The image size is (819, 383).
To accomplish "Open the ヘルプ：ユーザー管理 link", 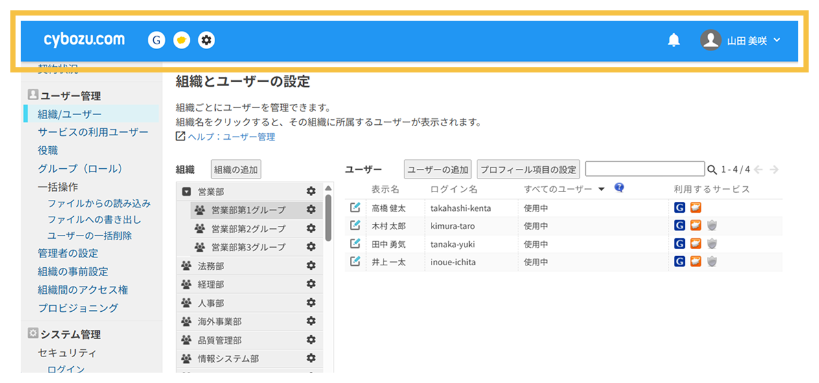I will [231, 137].
